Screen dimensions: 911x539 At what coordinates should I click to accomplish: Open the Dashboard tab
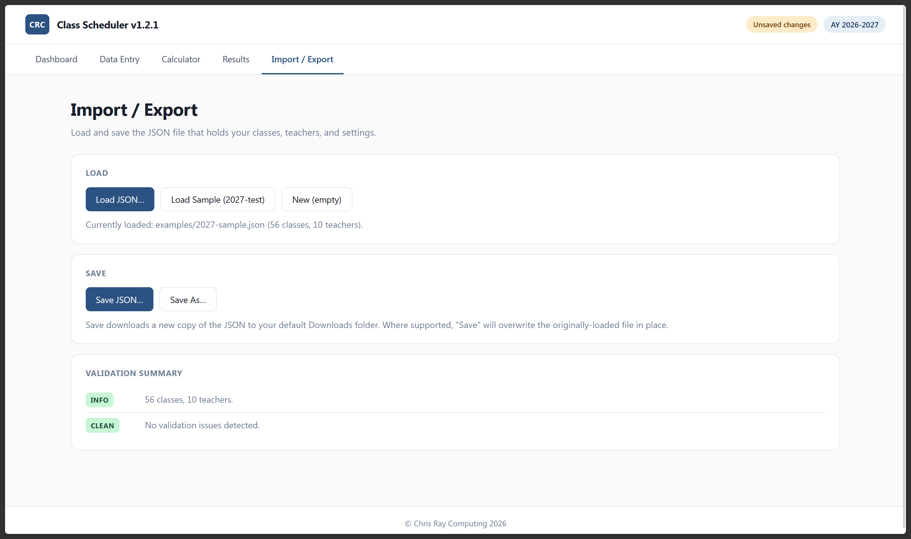click(56, 59)
